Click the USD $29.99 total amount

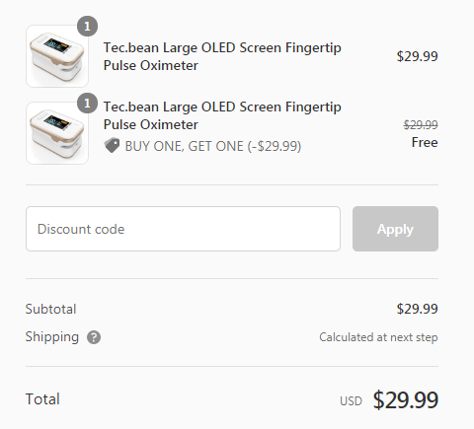(x=389, y=399)
